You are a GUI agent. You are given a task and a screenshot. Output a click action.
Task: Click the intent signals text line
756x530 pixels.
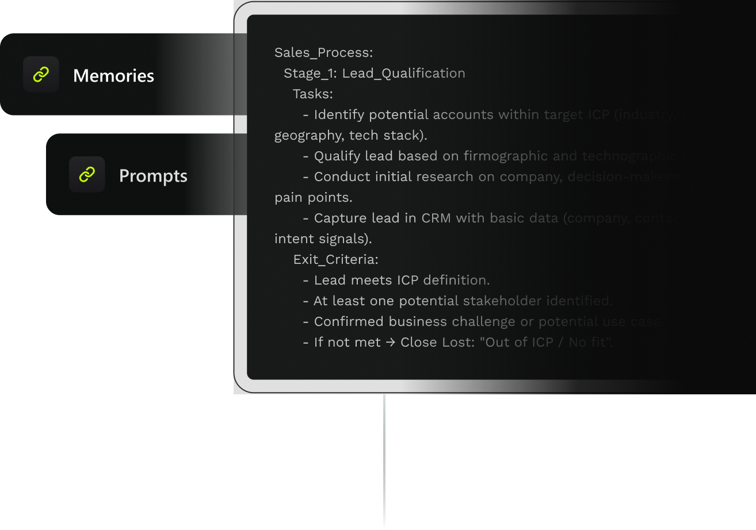[323, 239]
